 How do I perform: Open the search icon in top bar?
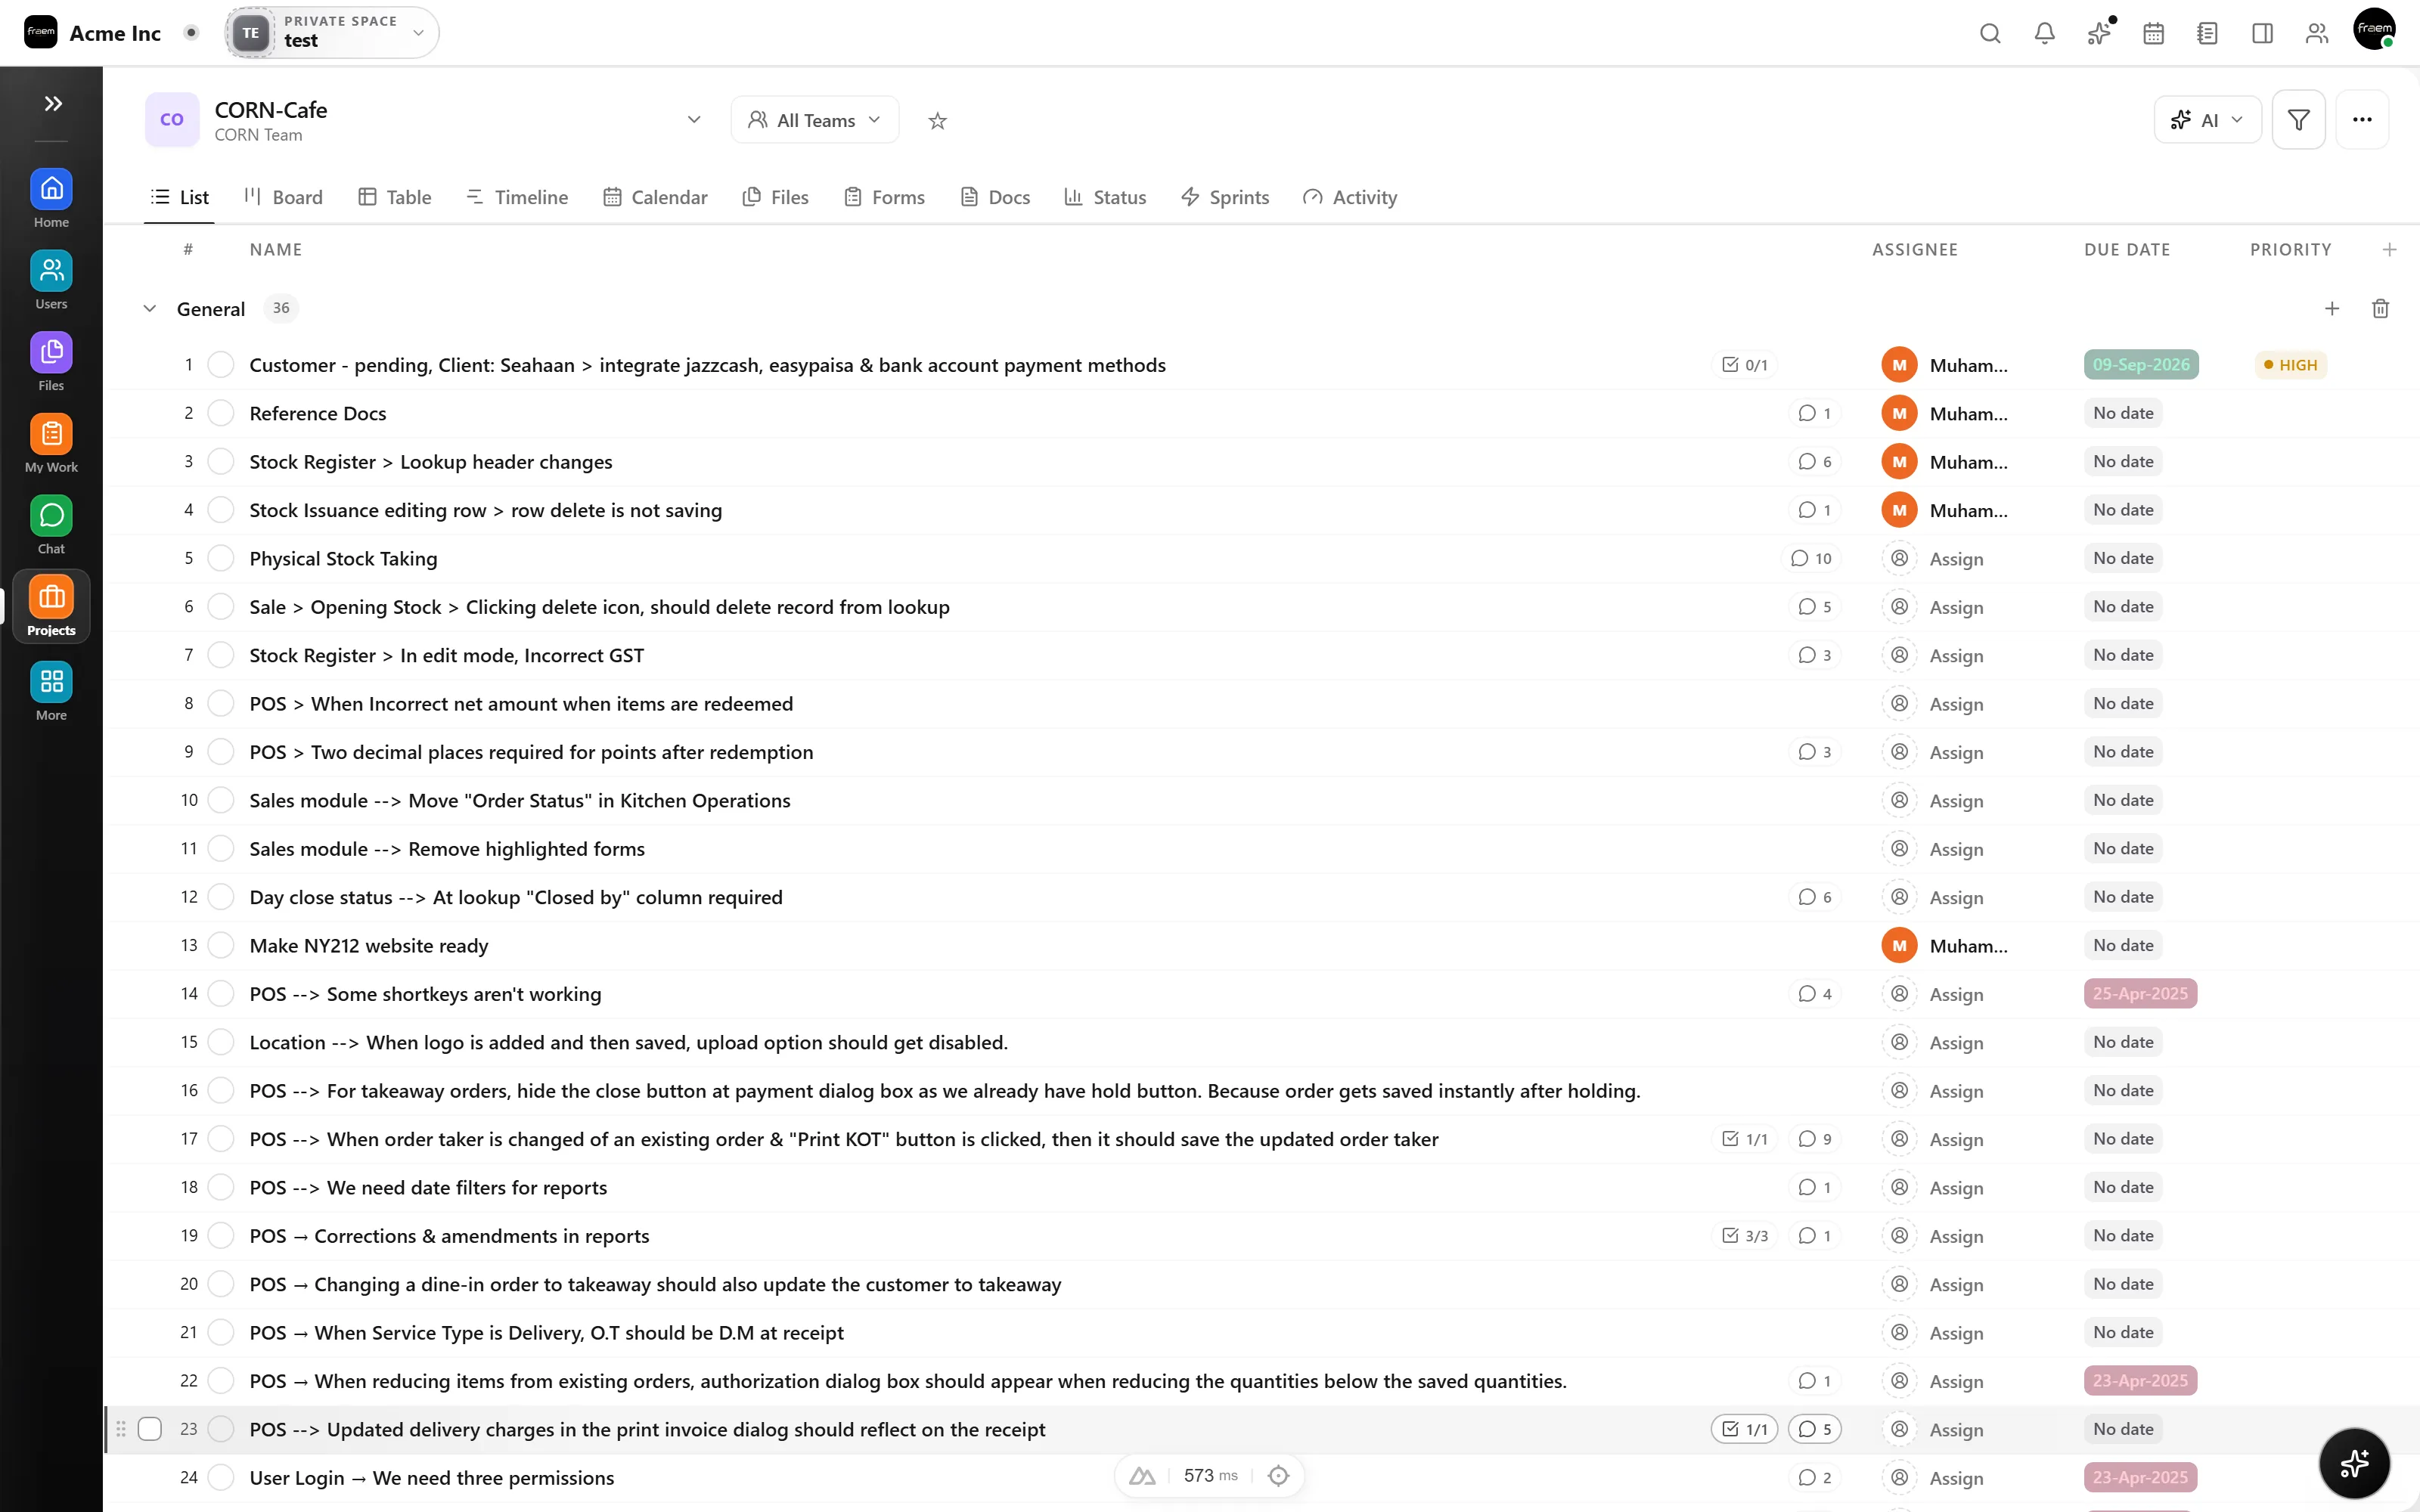point(1990,33)
